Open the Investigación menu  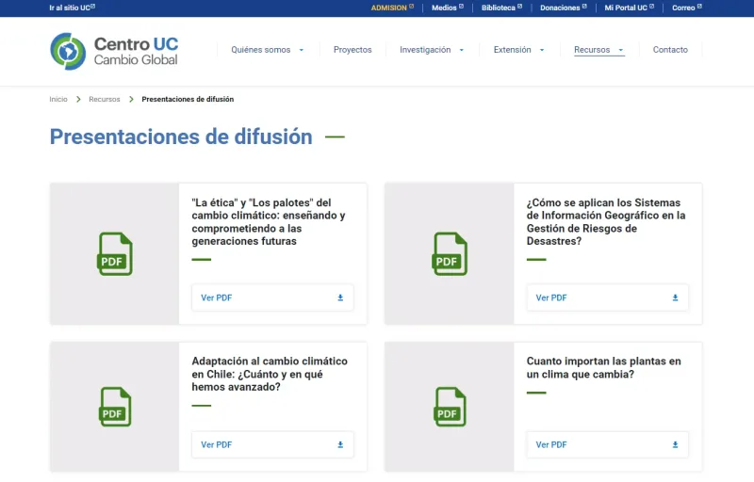[x=425, y=50]
